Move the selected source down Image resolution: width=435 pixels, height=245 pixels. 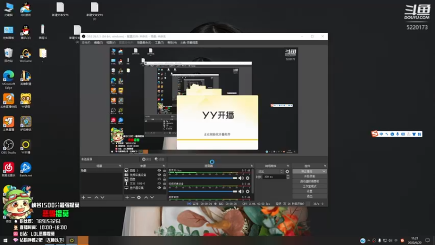(x=152, y=197)
